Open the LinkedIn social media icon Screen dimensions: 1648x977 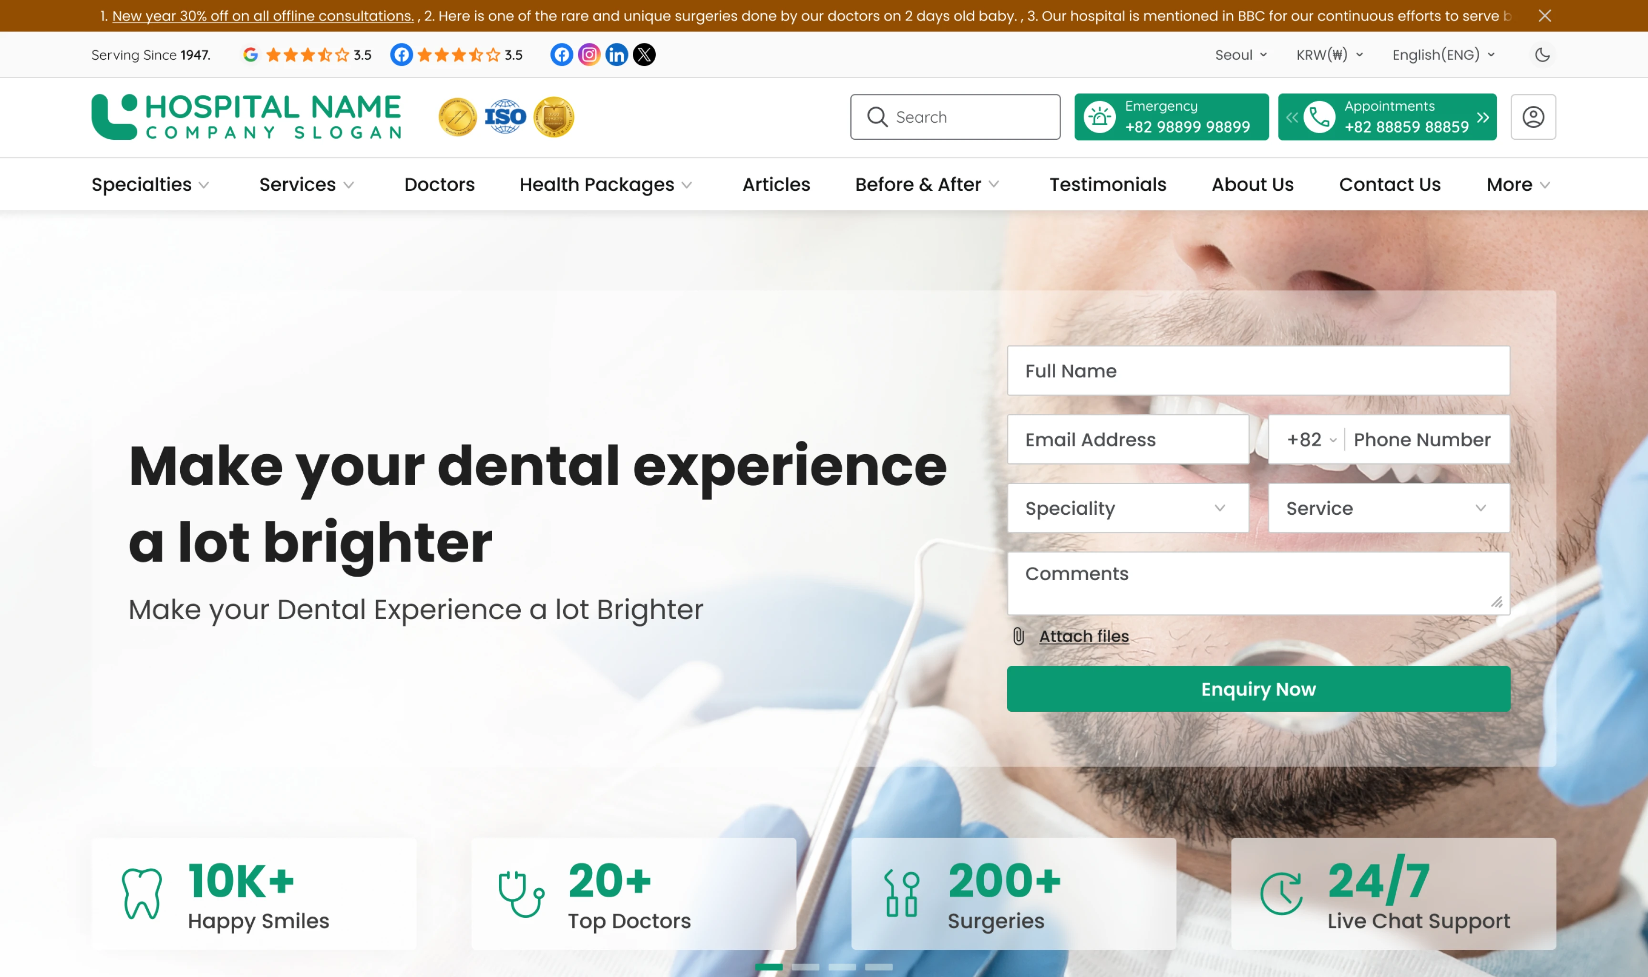(x=617, y=55)
